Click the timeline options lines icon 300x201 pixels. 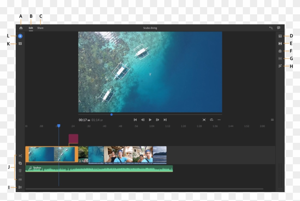click(272, 120)
